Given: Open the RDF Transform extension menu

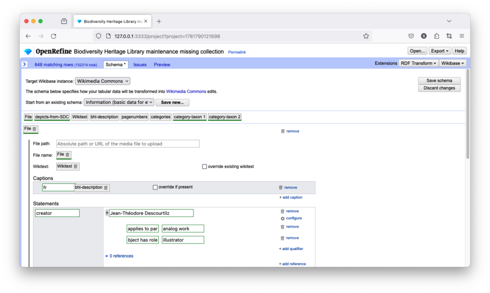Looking at the screenshot, I should click(x=419, y=63).
